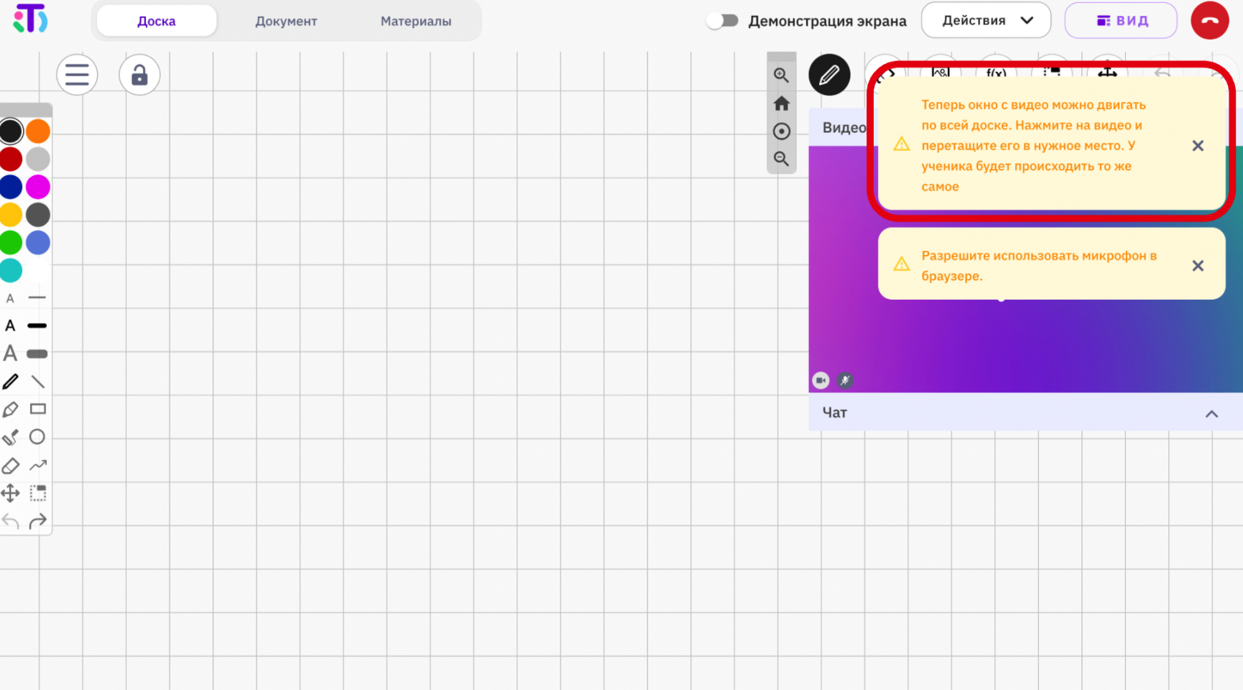Viewport: 1243px width, 690px height.
Task: Toggle the camera in video panel
Action: pos(821,381)
